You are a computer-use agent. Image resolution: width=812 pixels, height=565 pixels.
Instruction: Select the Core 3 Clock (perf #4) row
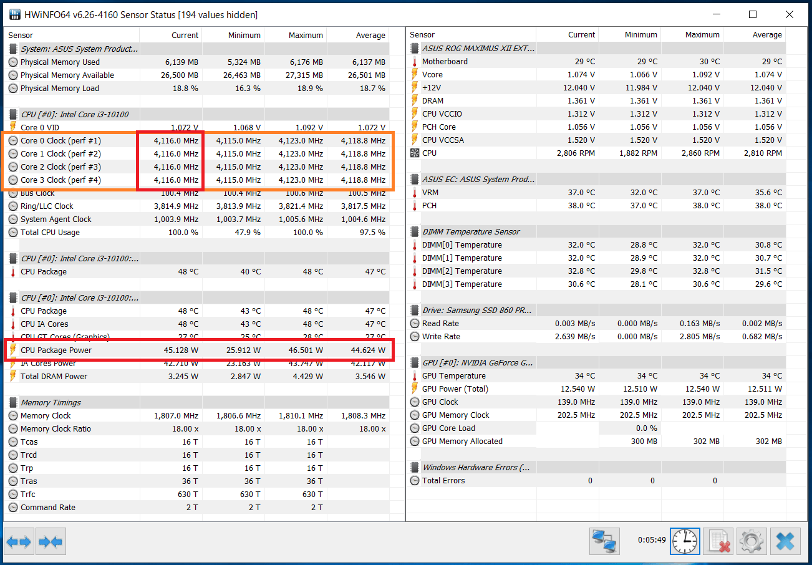click(x=197, y=180)
